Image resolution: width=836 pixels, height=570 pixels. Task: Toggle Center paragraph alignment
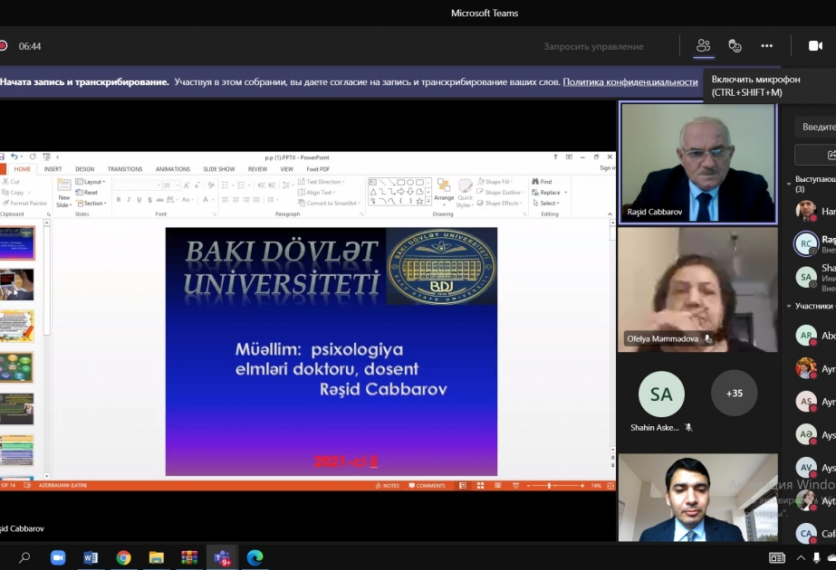coord(235,200)
